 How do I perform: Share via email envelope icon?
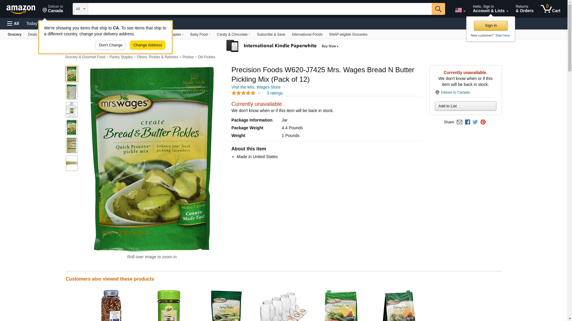[459, 122]
